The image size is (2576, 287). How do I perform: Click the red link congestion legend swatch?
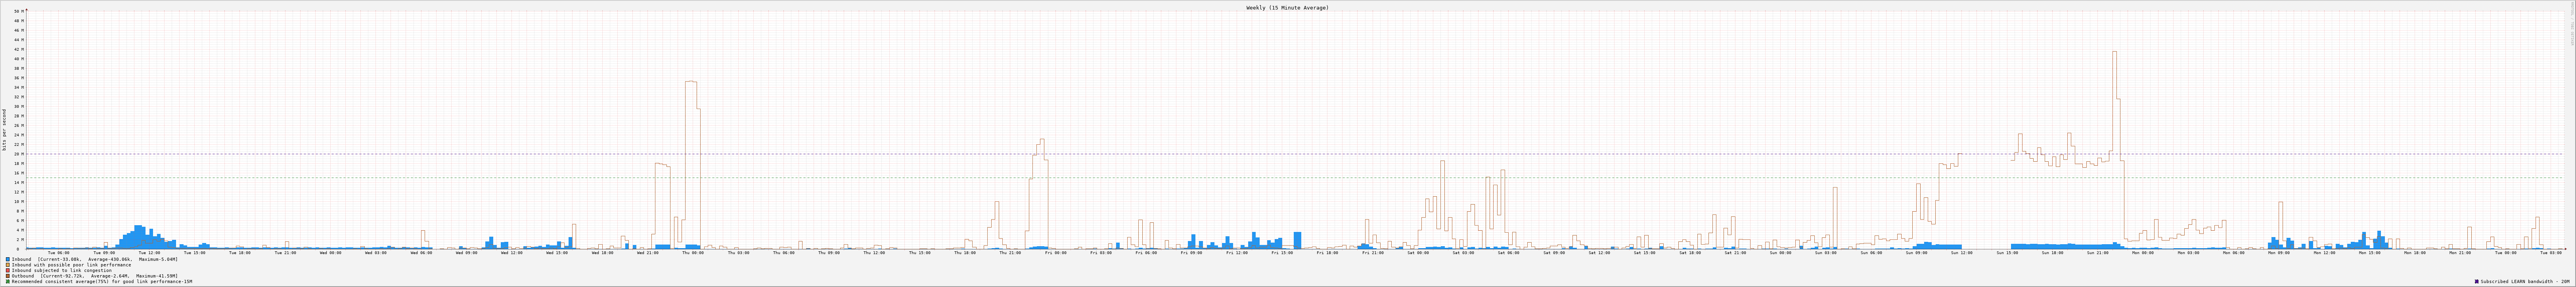tap(8, 270)
